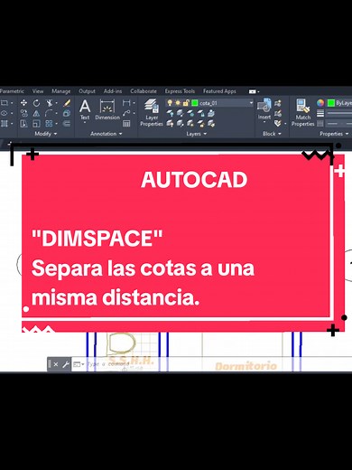Select the Rectangle draw tool
Screen dimensions: 352x470
[x=5, y=103]
